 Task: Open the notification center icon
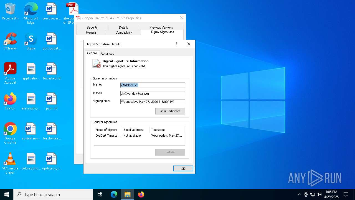[x=346, y=194]
